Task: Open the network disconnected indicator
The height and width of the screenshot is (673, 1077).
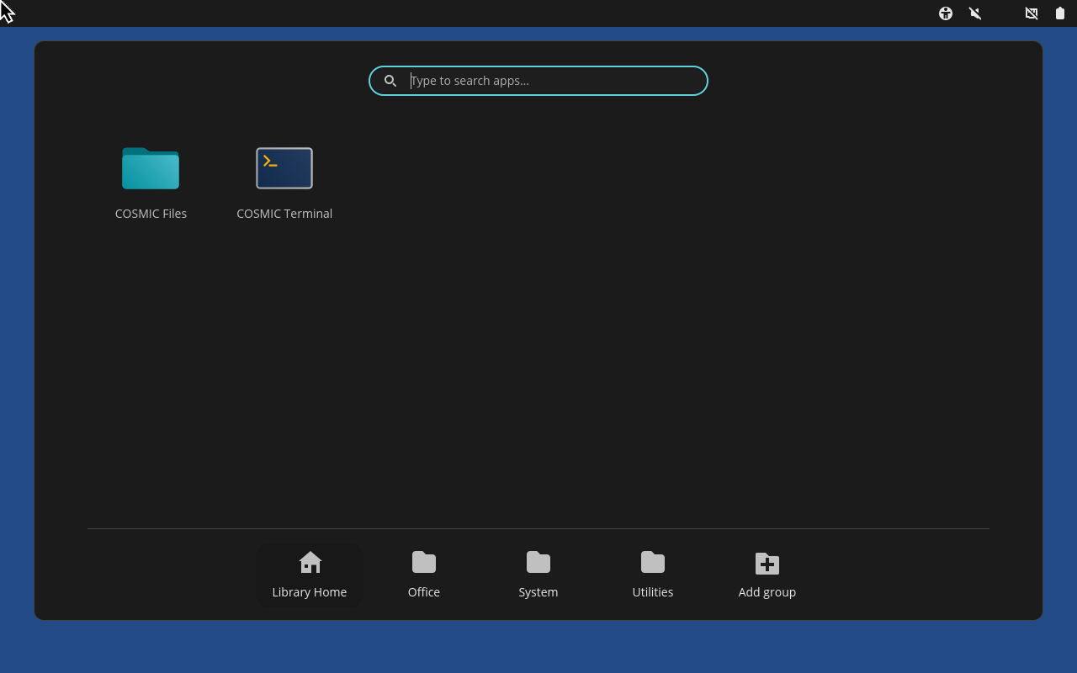Action: (1032, 13)
